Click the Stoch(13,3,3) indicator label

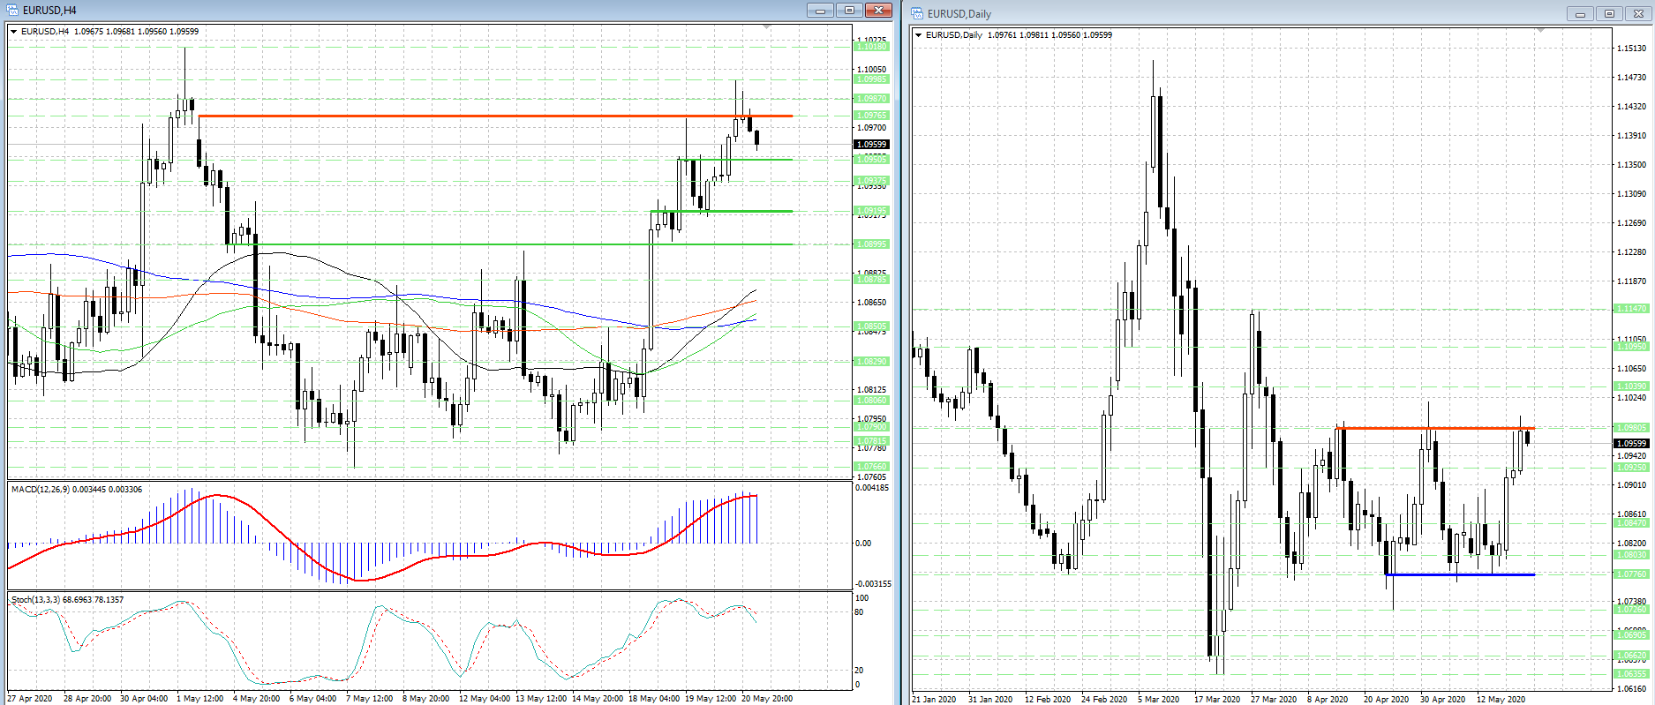click(67, 599)
